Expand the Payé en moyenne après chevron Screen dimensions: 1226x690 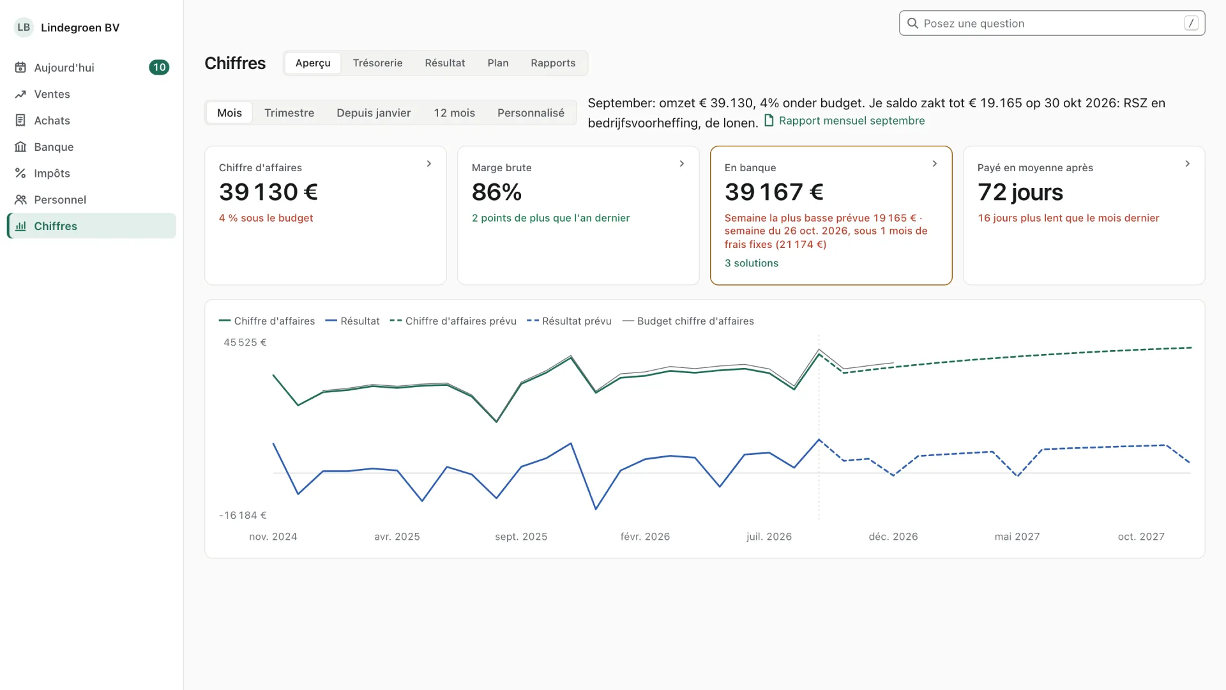(x=1188, y=164)
